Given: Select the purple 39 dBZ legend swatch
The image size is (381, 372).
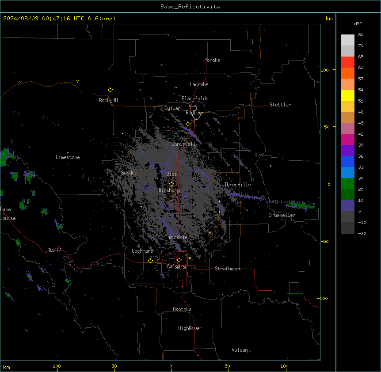Looking at the screenshot, I should [x=347, y=150].
